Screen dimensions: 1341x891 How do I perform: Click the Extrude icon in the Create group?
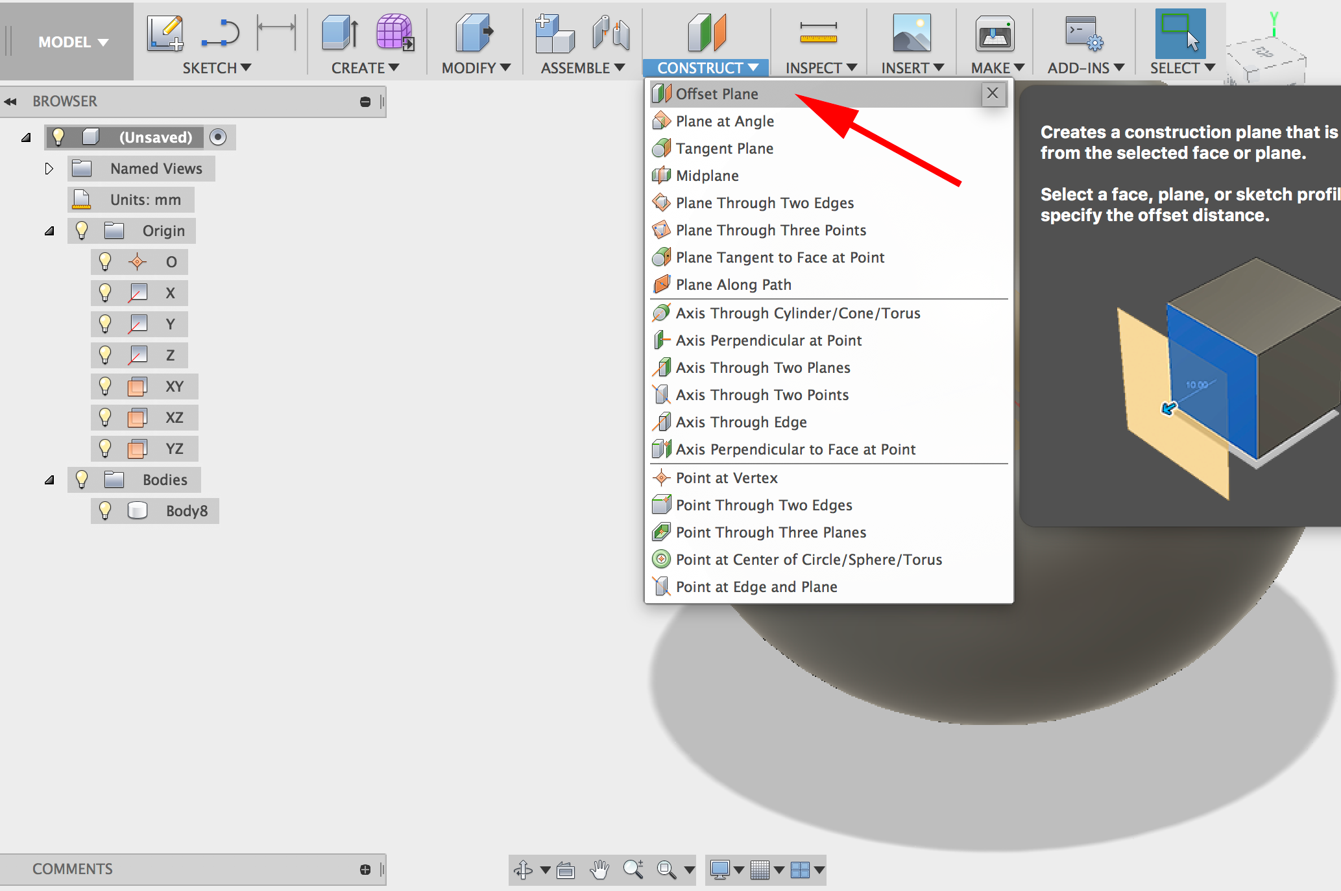(x=340, y=33)
